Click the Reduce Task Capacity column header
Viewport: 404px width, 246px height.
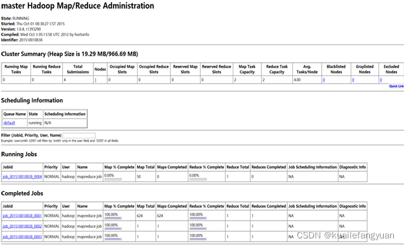click(277, 70)
